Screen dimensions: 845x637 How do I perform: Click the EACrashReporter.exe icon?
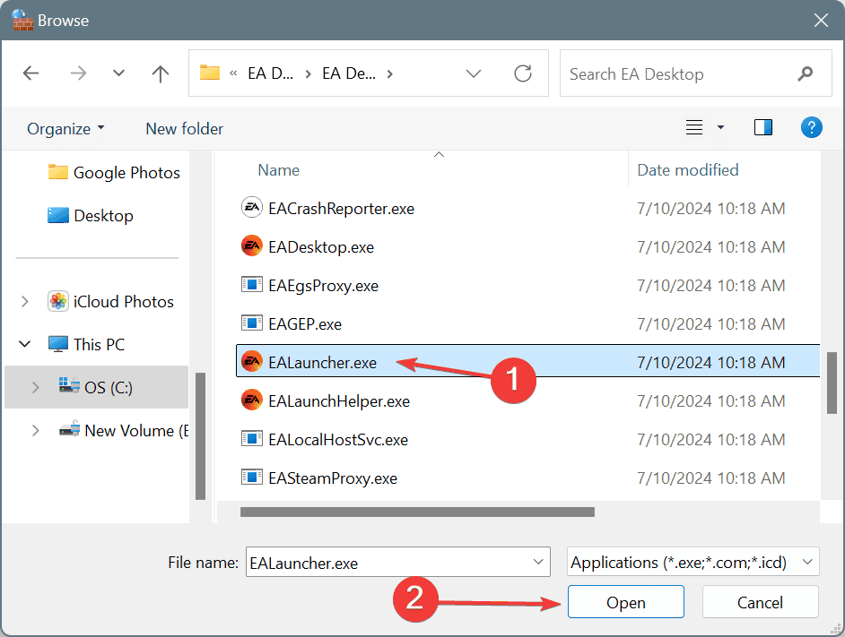click(252, 208)
